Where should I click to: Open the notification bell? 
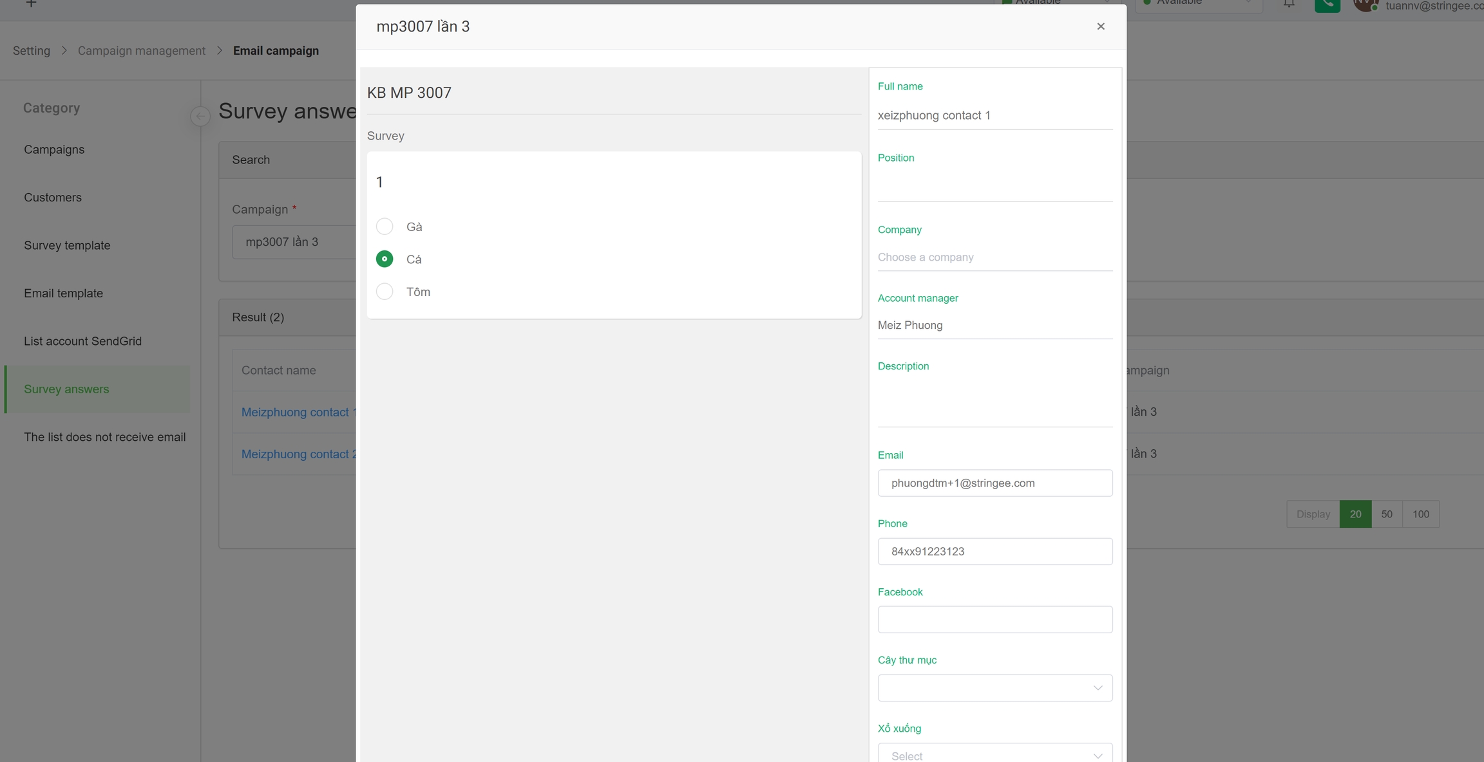1289,4
